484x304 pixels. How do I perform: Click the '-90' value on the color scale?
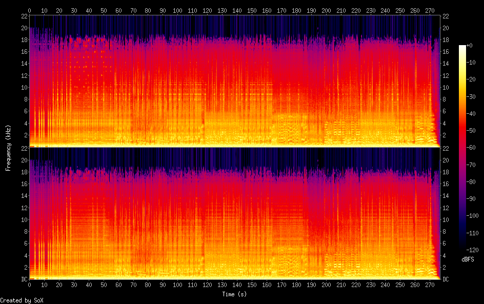point(471,199)
